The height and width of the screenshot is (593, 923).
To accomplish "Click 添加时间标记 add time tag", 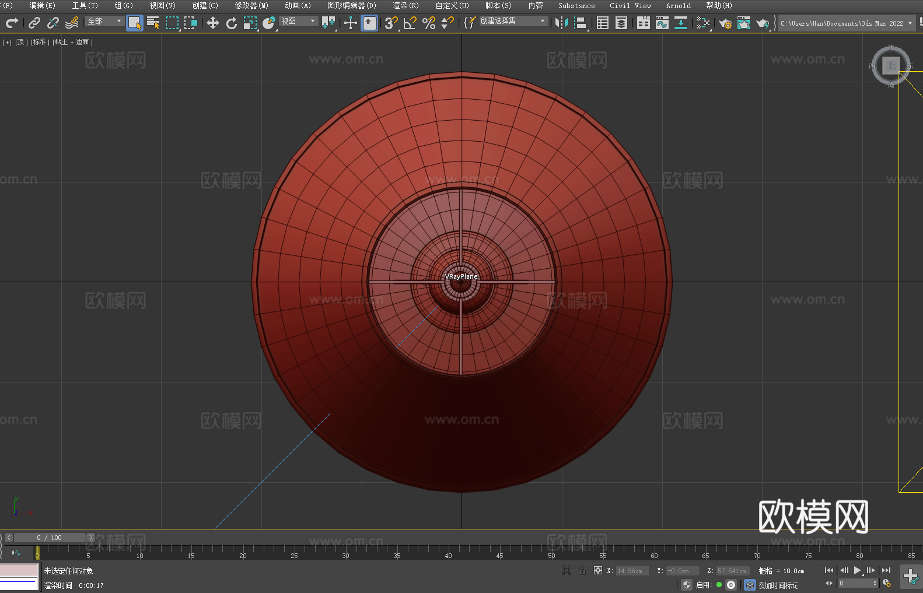I will [778, 585].
